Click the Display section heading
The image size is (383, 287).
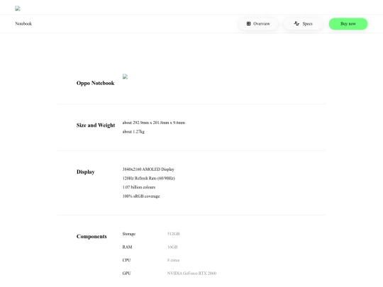click(x=86, y=171)
